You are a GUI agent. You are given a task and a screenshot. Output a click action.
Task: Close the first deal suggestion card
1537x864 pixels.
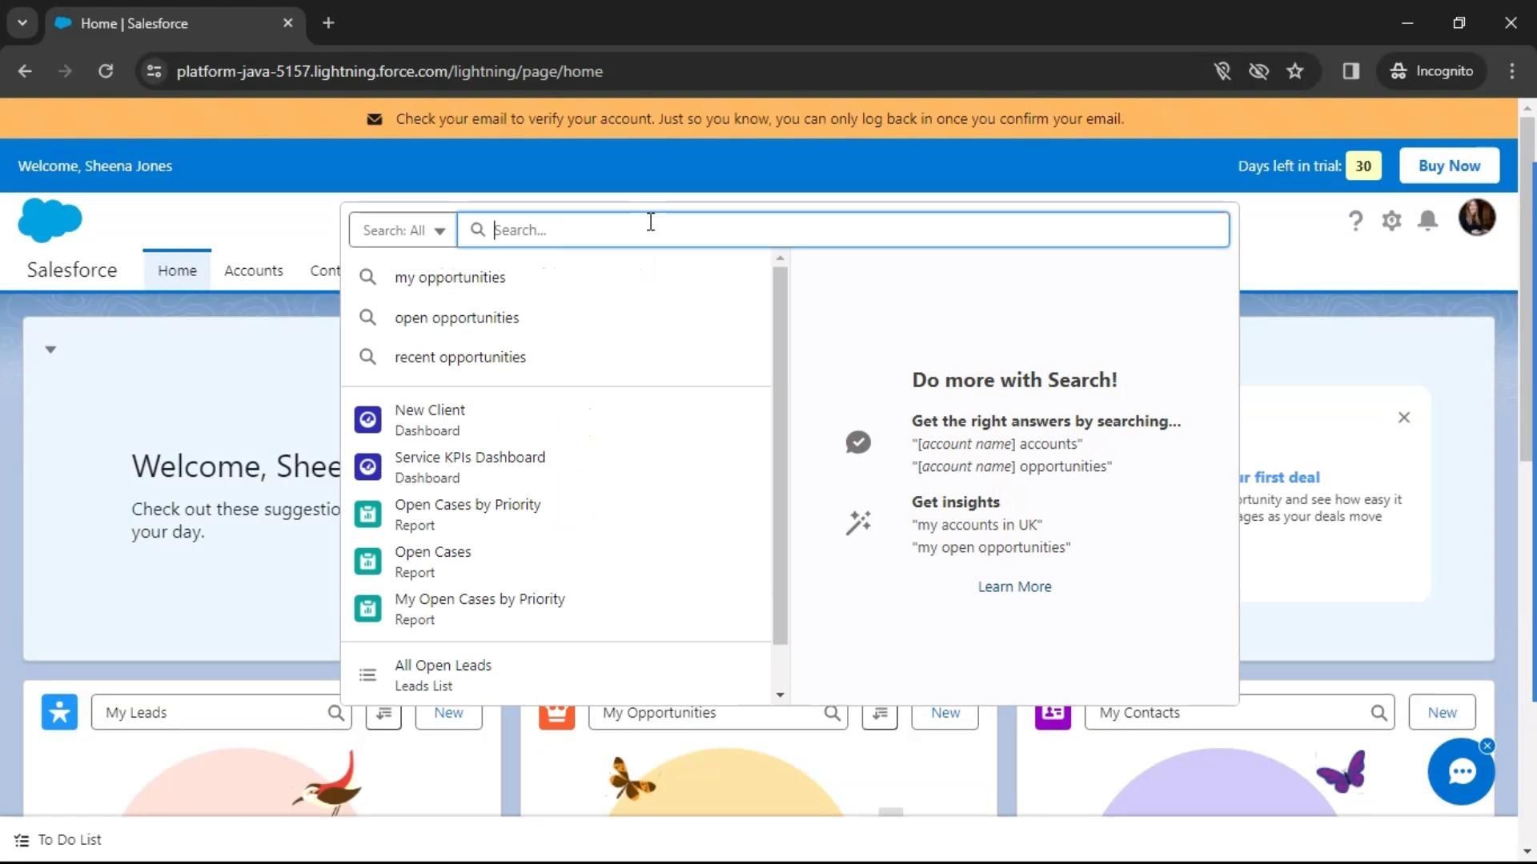(1403, 418)
